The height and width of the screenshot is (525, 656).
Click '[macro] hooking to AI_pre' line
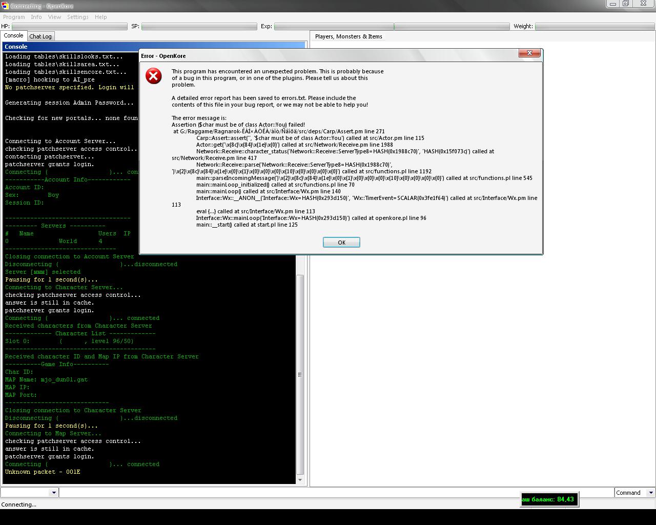click(50, 79)
